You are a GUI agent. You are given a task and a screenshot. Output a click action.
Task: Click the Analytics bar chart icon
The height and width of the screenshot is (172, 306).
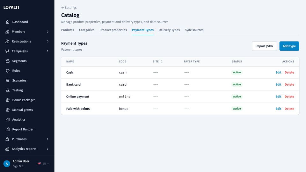[x=8, y=119]
